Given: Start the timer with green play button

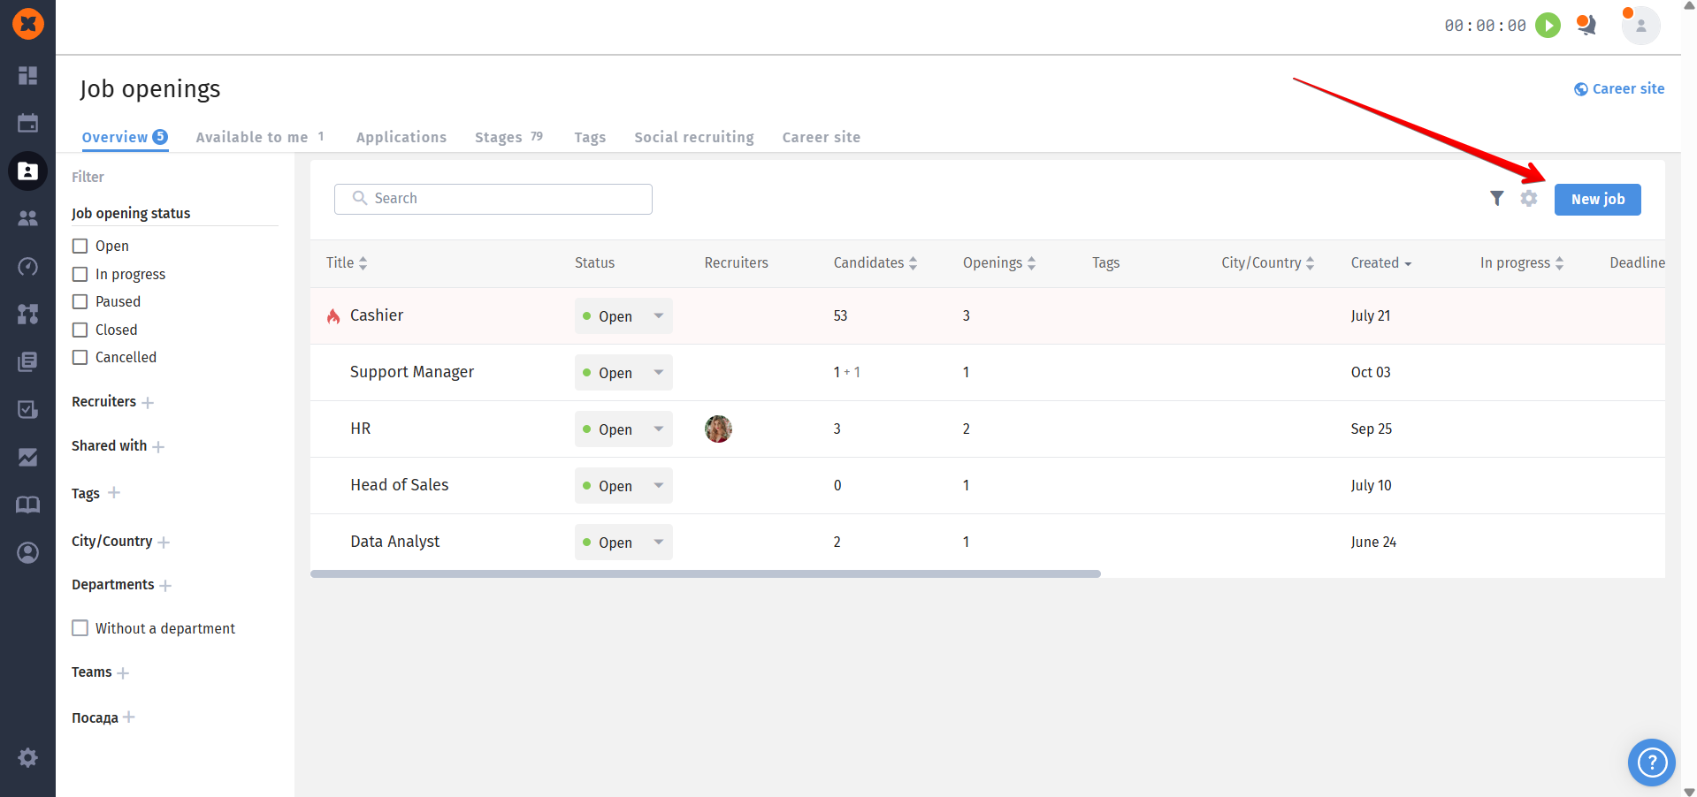Looking at the screenshot, I should pos(1548,26).
